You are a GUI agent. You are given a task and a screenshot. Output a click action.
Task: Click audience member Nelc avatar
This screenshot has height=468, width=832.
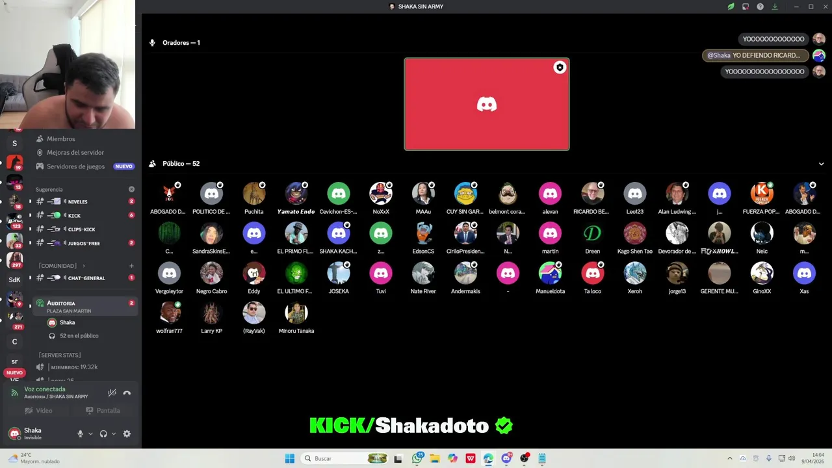click(x=762, y=233)
